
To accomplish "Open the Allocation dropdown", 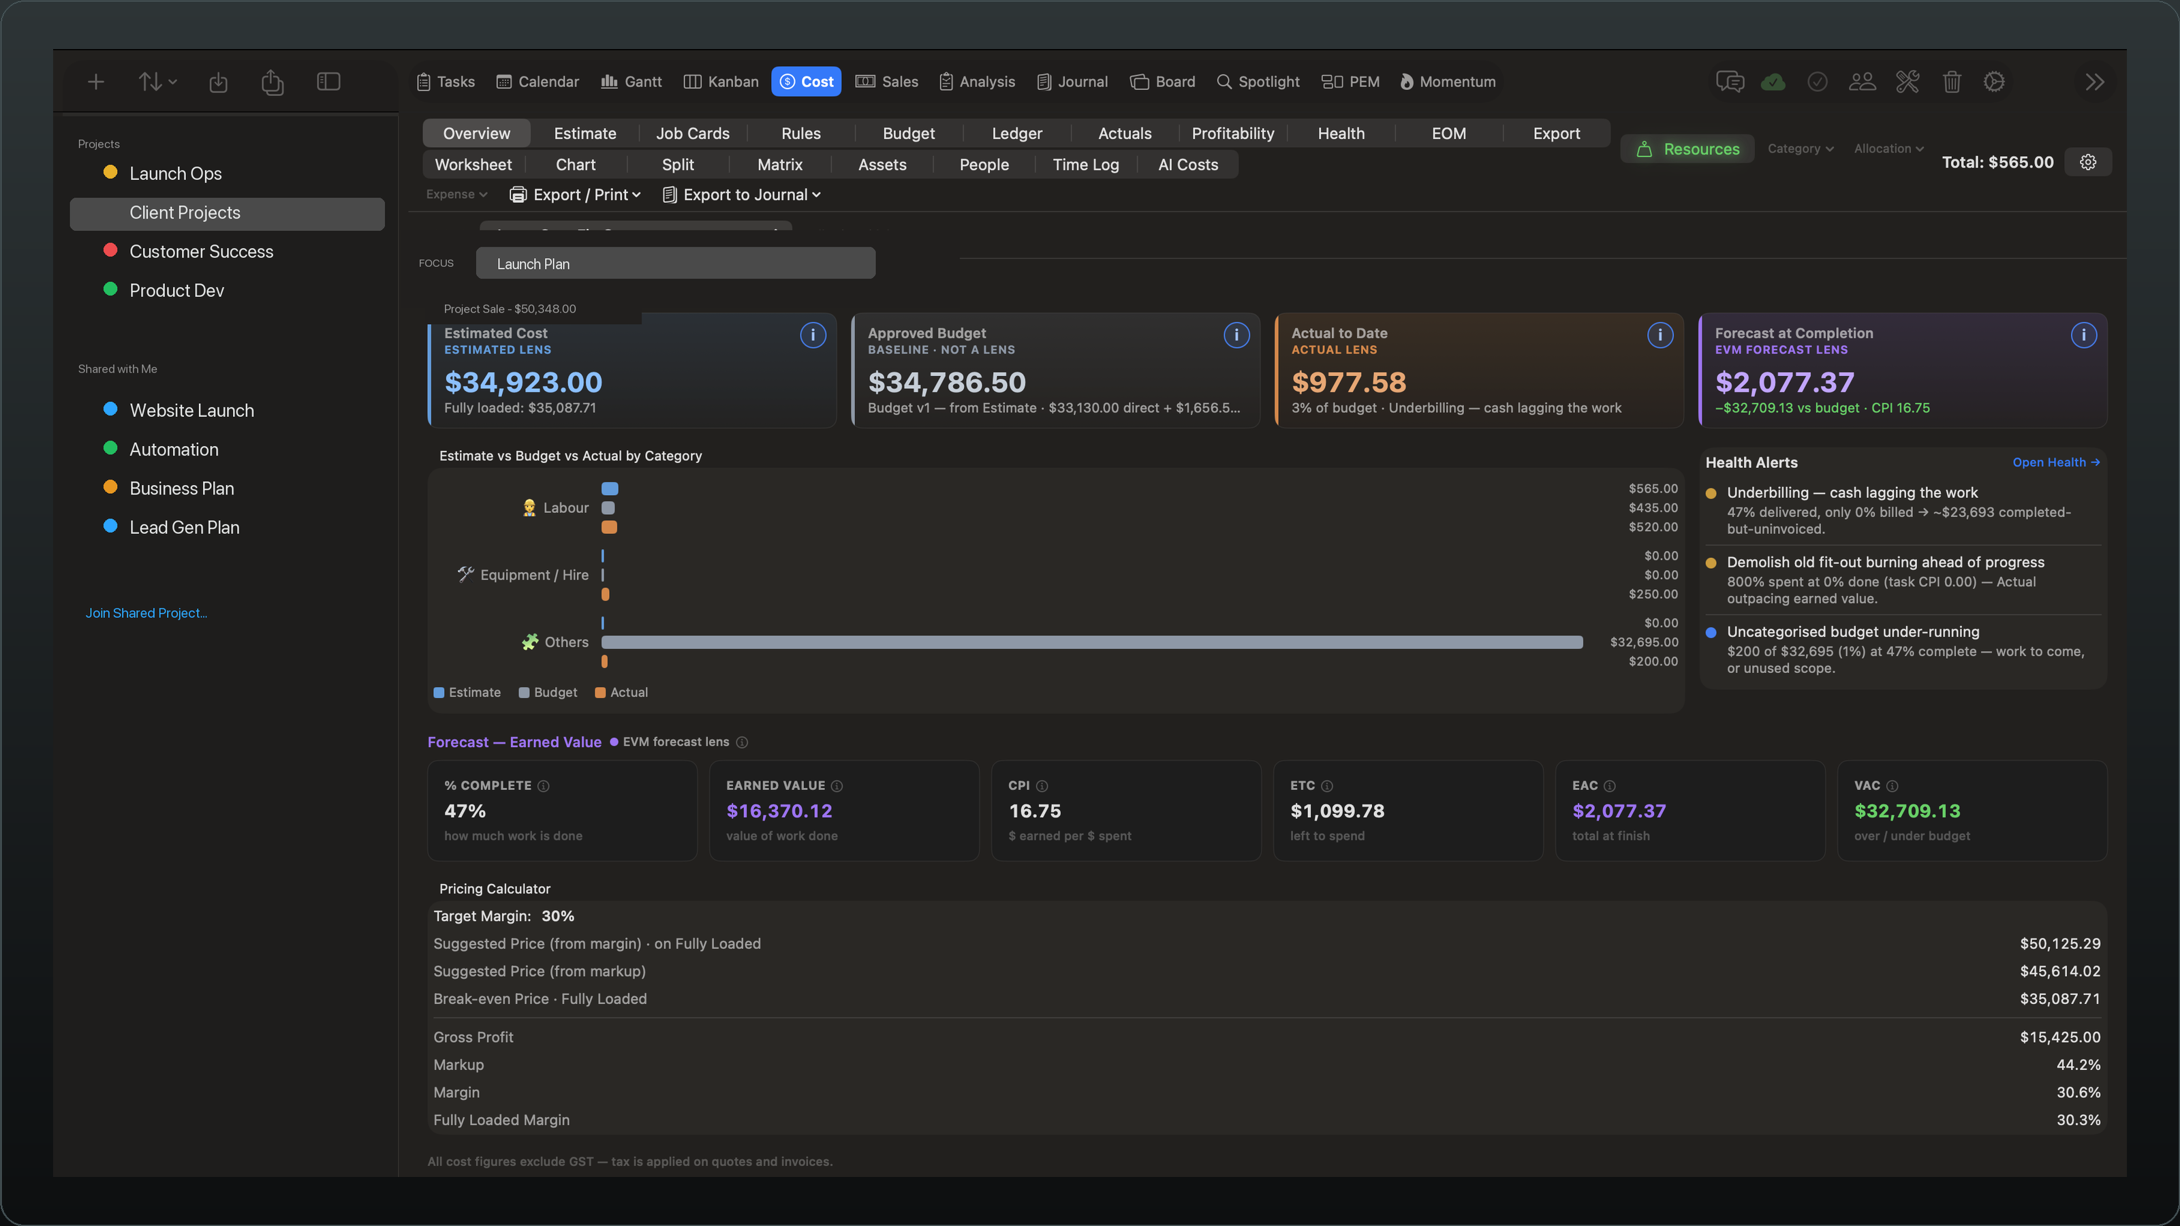I will coord(1889,149).
